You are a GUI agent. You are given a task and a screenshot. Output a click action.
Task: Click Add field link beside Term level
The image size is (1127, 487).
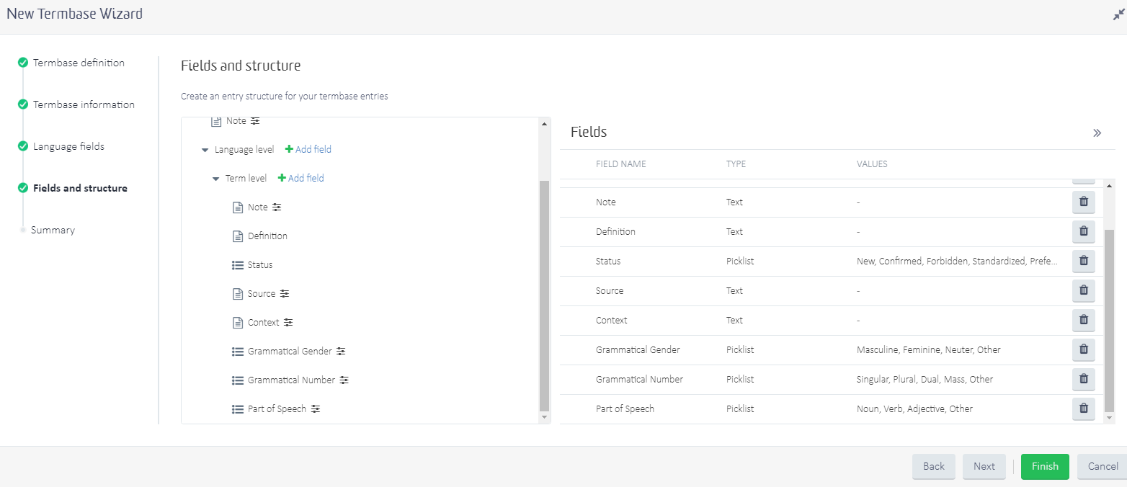click(301, 178)
